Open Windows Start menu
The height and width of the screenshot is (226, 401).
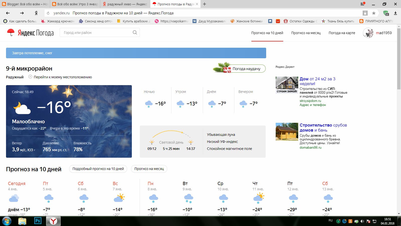point(7,221)
